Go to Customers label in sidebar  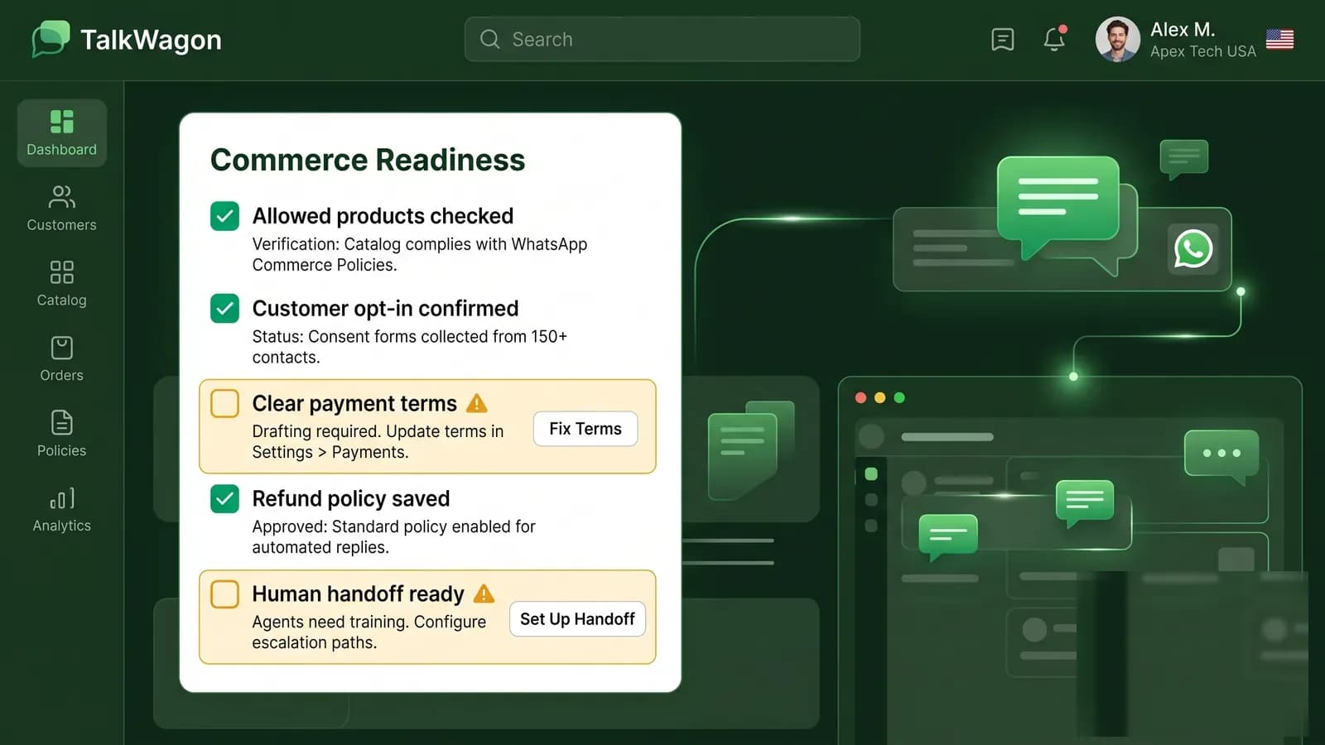coord(62,225)
